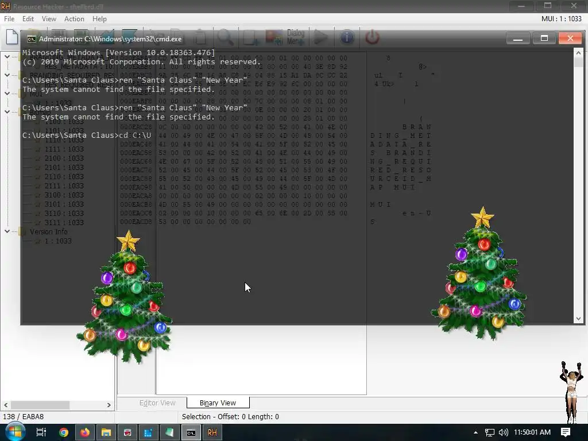Viewport: 588px width, 441px height.
Task: Click the '138 / EABA8' status bar entry
Action: 23,417
